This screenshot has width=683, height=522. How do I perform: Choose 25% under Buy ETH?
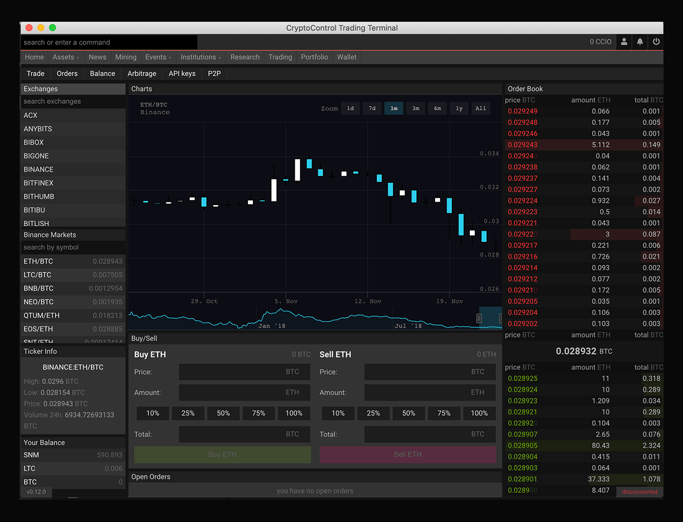pyautogui.click(x=188, y=413)
